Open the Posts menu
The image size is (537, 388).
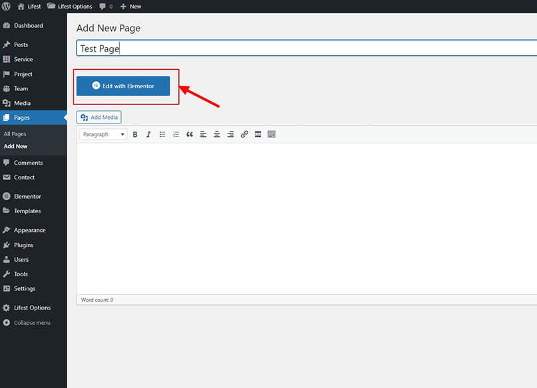(x=33, y=45)
